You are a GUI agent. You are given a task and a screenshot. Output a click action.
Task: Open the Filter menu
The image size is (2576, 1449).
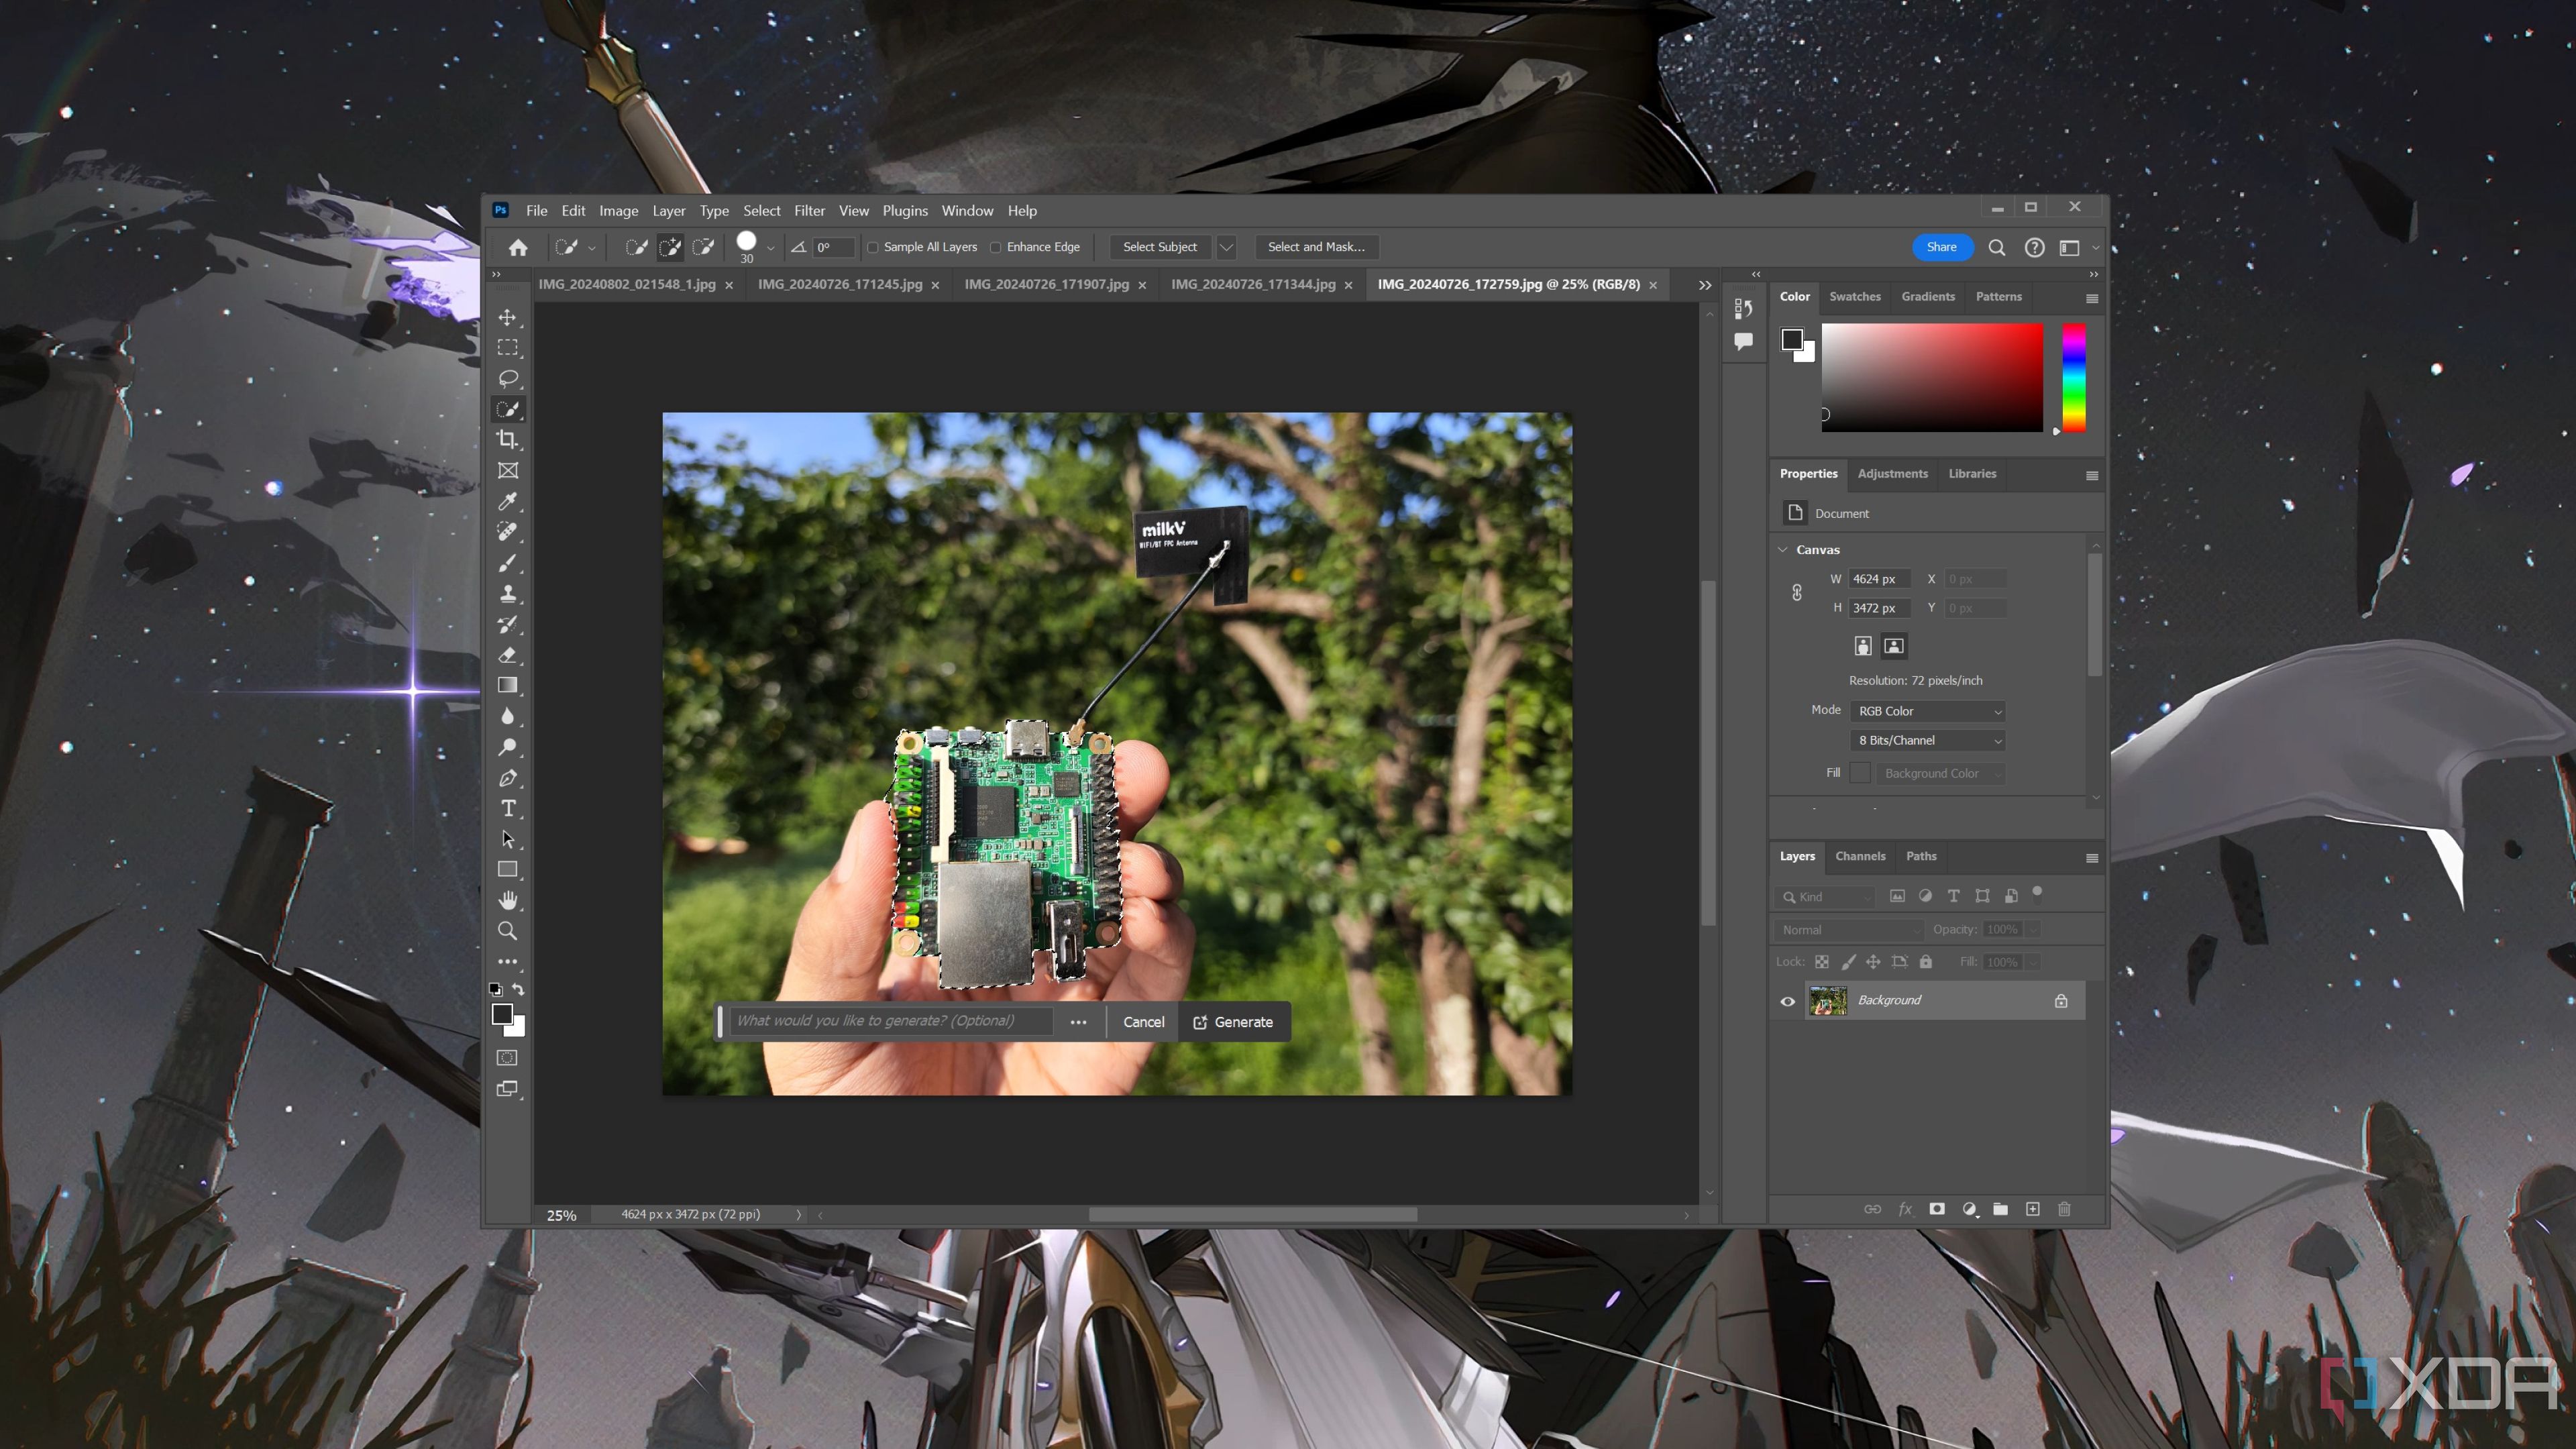coord(808,211)
